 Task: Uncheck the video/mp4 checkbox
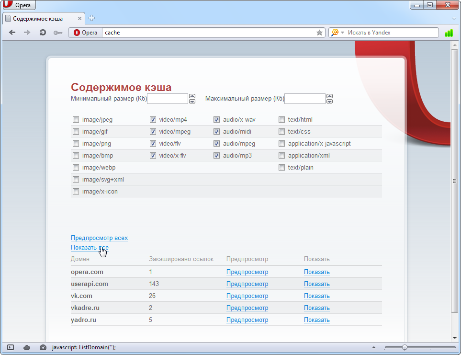pos(153,119)
